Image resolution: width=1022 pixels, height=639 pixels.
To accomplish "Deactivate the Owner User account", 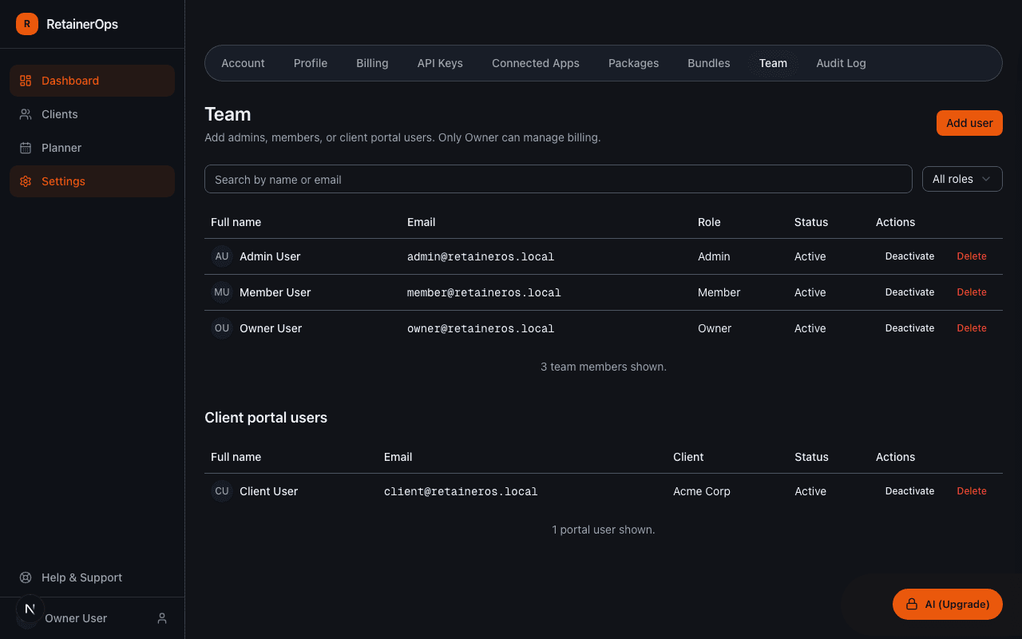I will (x=909, y=328).
